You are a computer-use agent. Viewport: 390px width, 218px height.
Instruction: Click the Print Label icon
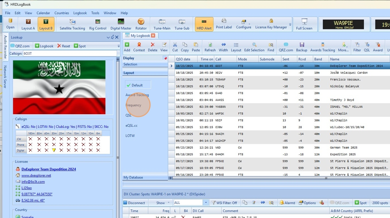(224, 24)
